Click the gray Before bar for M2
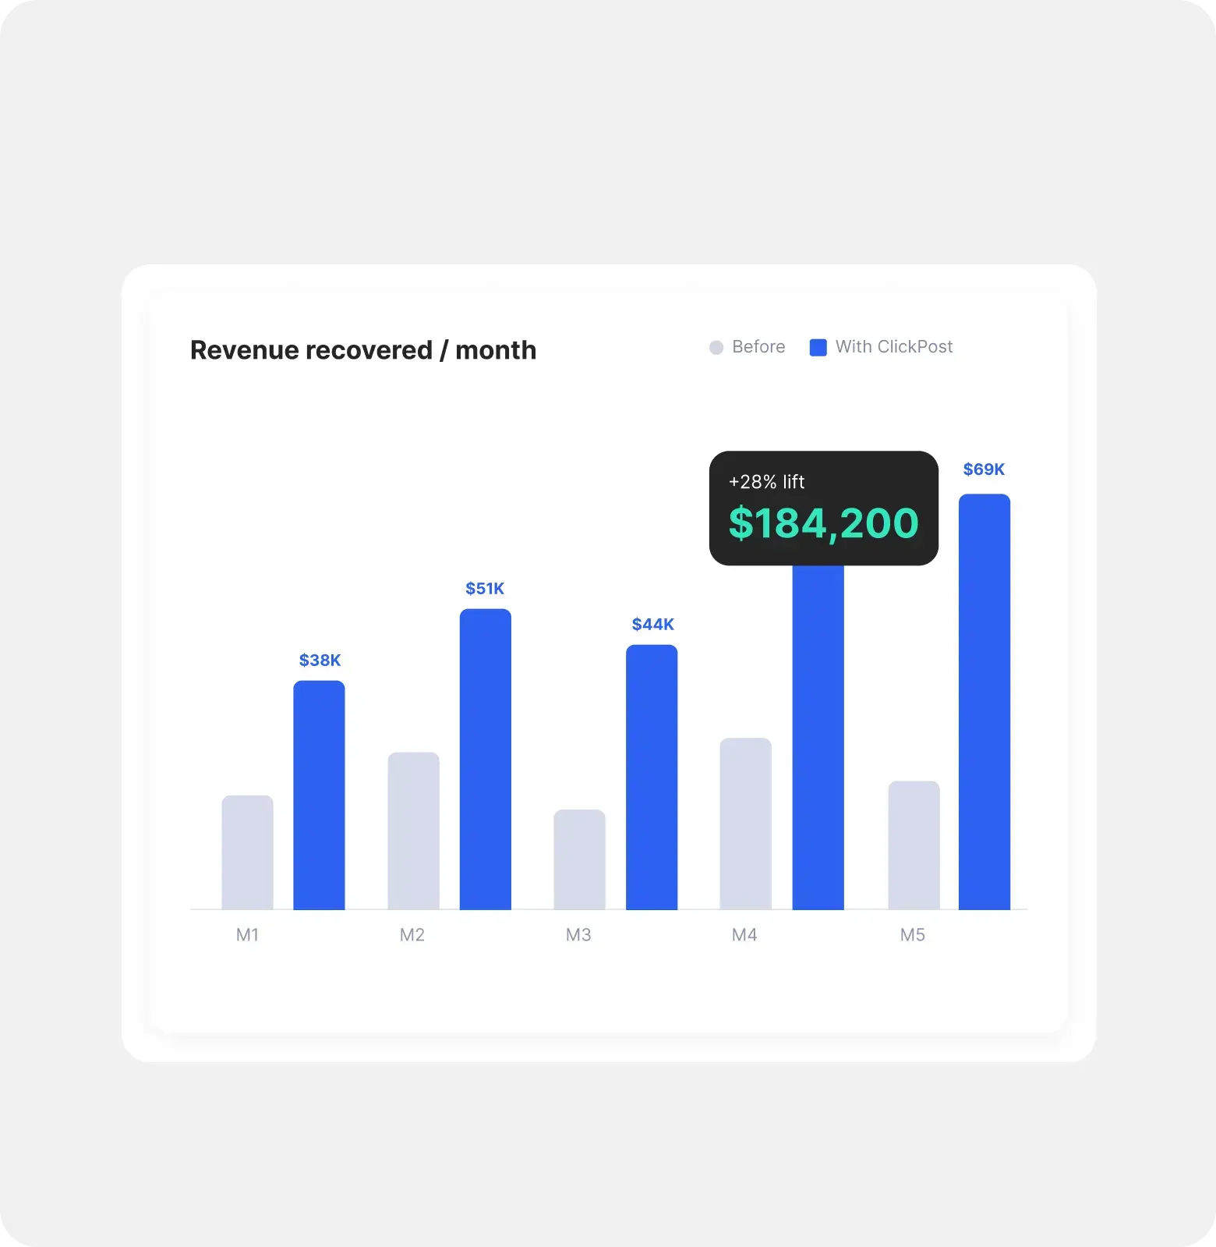The image size is (1216, 1247). click(414, 831)
